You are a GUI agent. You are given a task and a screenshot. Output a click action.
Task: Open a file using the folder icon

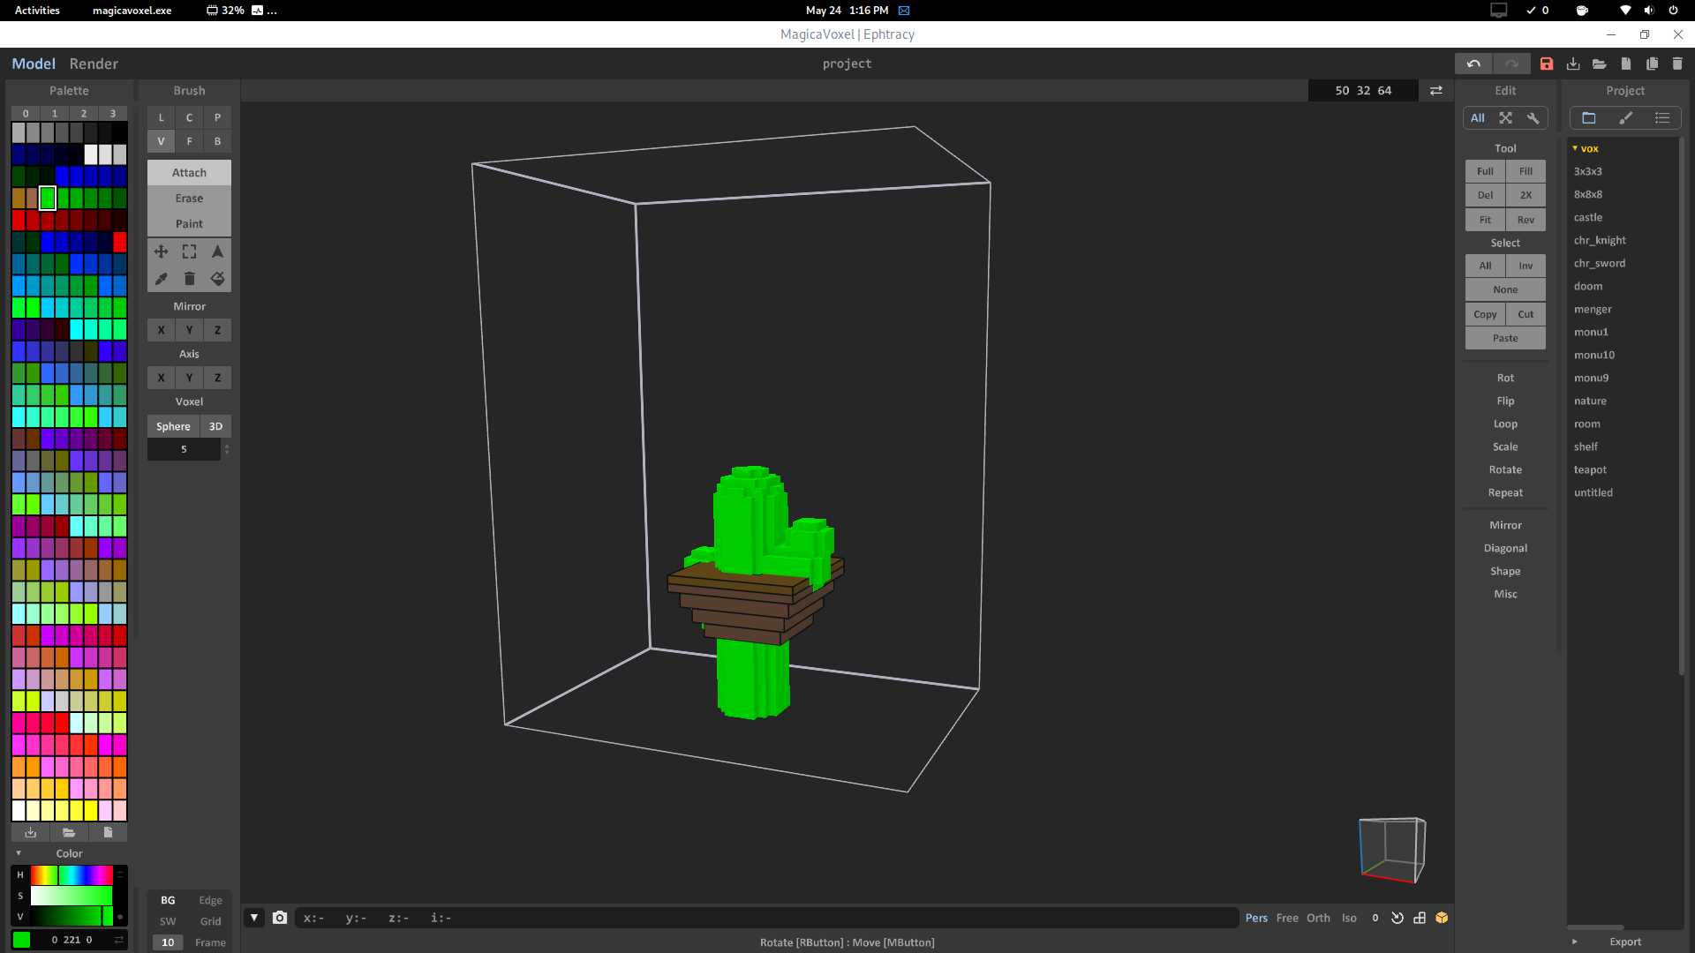pyautogui.click(x=1600, y=64)
